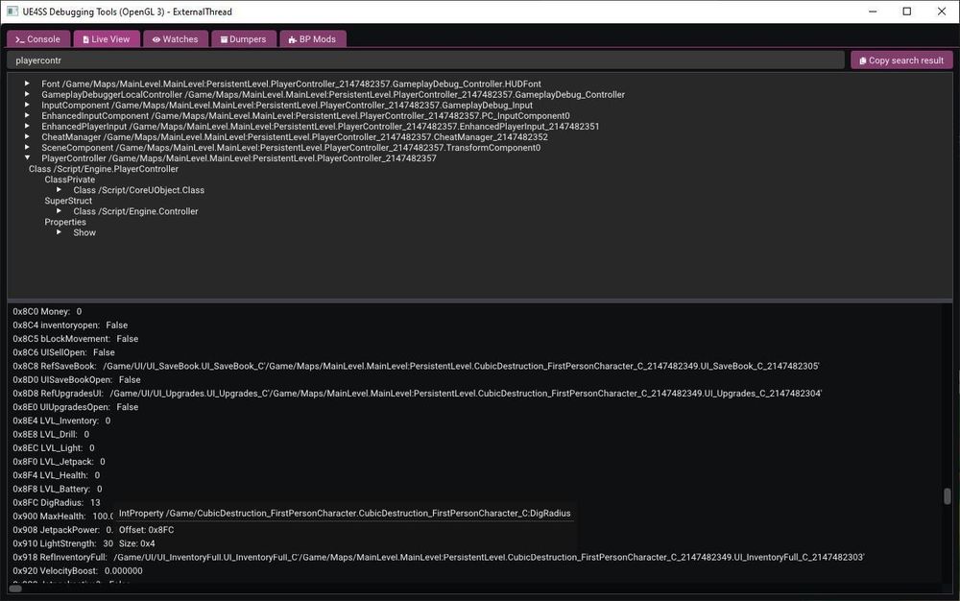
Task: Open the Watches tab
Action: (176, 39)
